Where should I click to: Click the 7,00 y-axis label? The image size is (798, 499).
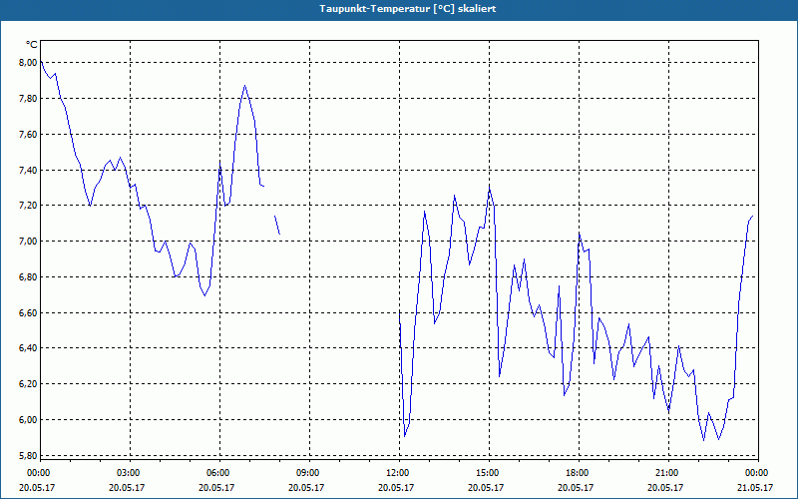click(29, 241)
